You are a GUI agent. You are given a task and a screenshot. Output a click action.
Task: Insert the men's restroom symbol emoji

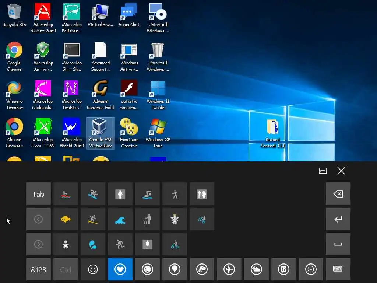click(x=147, y=244)
